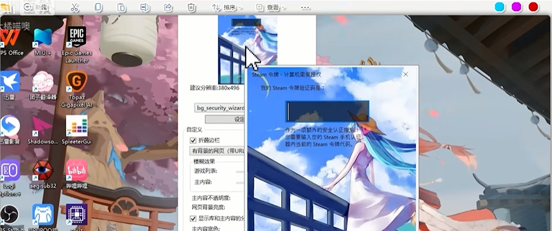Click the Delete trash can icon
This screenshot has width=552, height=231.
click(191, 8)
